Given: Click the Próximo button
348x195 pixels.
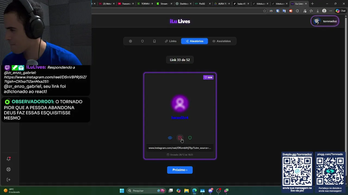Looking at the screenshot, I should click(x=180, y=170).
